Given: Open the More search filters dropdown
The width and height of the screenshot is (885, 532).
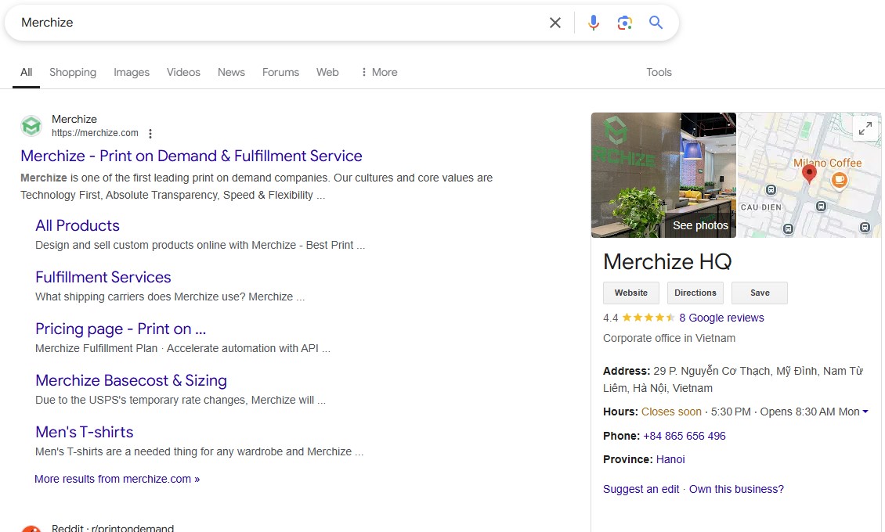Looking at the screenshot, I should (x=379, y=72).
